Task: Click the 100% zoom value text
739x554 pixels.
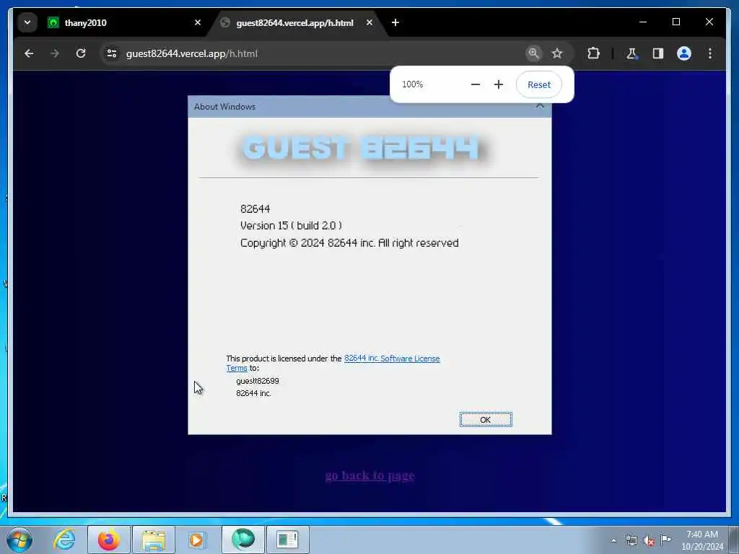Action: 412,84
